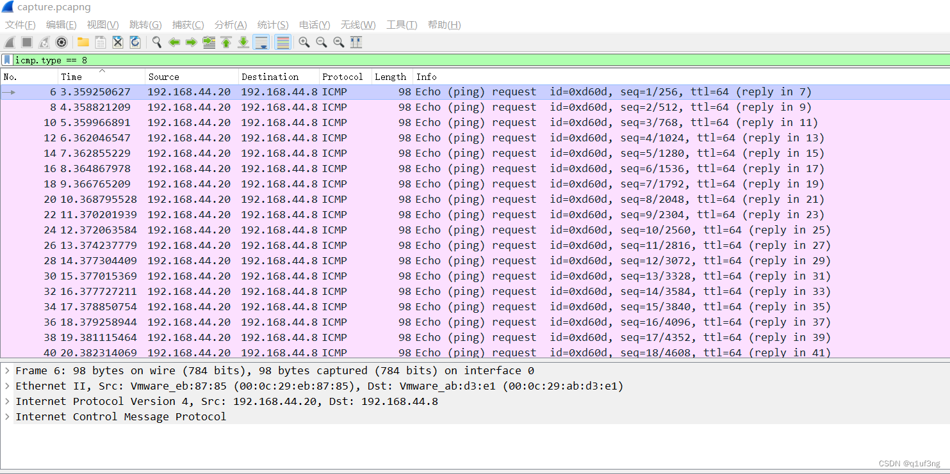Open the 跳转(G) menu
Image resolution: width=950 pixels, height=474 pixels.
coord(145,25)
